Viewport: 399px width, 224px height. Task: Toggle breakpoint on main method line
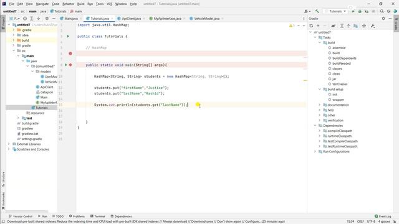tap(70, 65)
